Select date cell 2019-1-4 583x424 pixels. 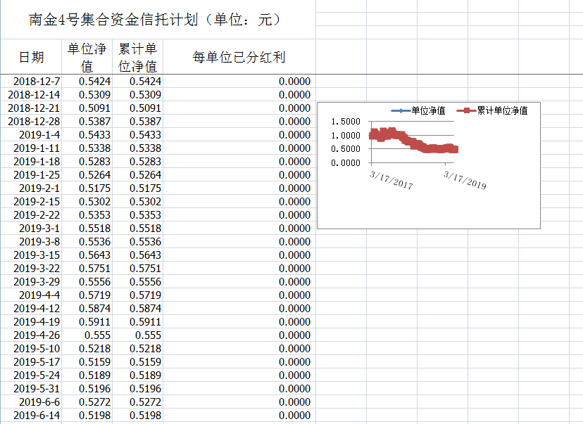coord(31,135)
